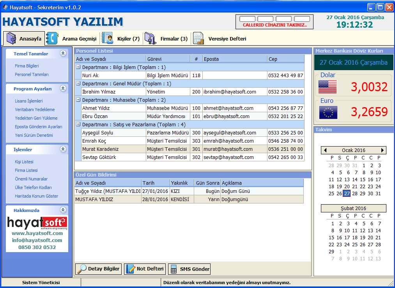Click Yedekten Geri Yükleme link
395x288 pixels.
click(36, 118)
